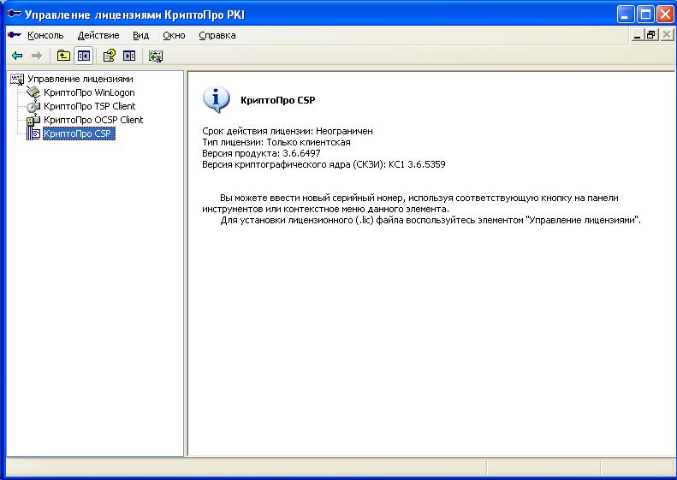This screenshot has width=677, height=480.
Task: Click the КС1 3.6.5359 crypto core version line
Action: click(324, 164)
